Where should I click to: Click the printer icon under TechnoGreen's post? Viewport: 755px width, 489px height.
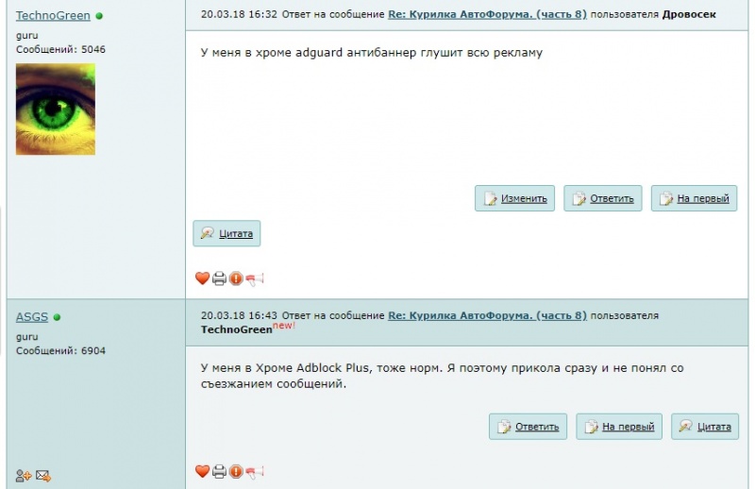[219, 278]
